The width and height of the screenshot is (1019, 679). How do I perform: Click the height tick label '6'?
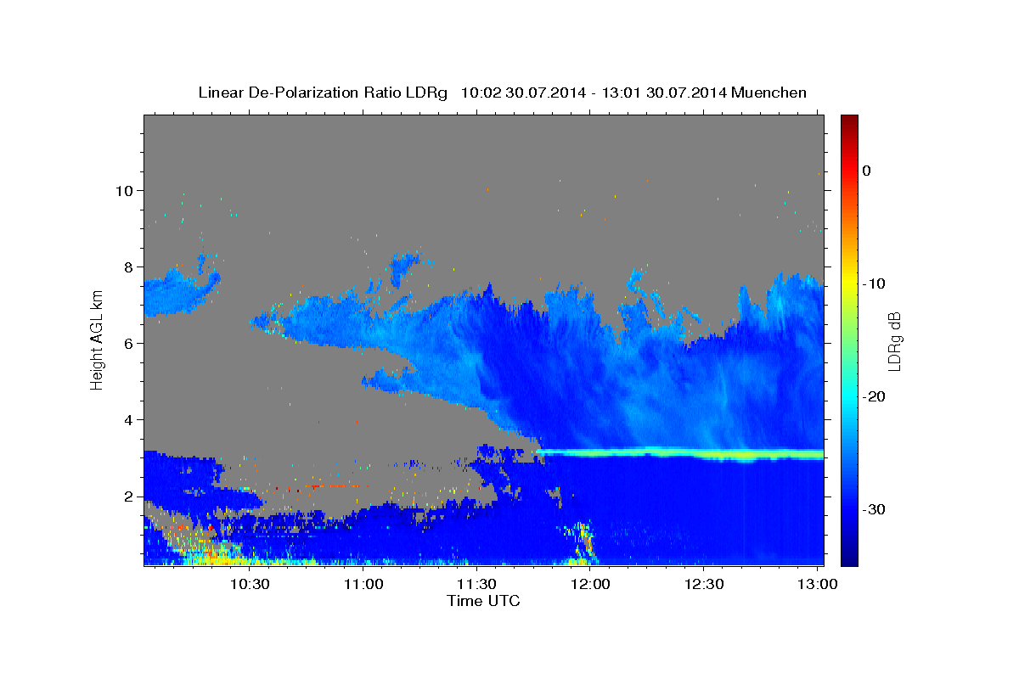[129, 343]
